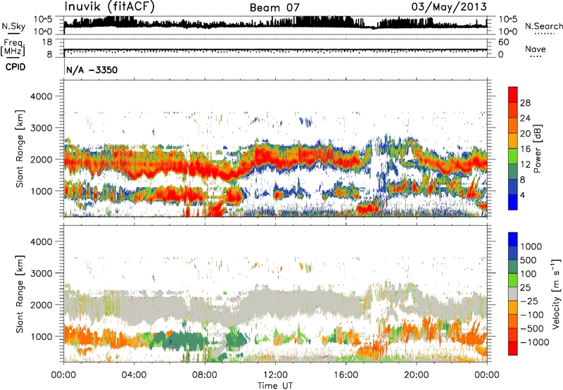563x390 pixels.
Task: Click the 'N.Sky' label
Action: 13,26
